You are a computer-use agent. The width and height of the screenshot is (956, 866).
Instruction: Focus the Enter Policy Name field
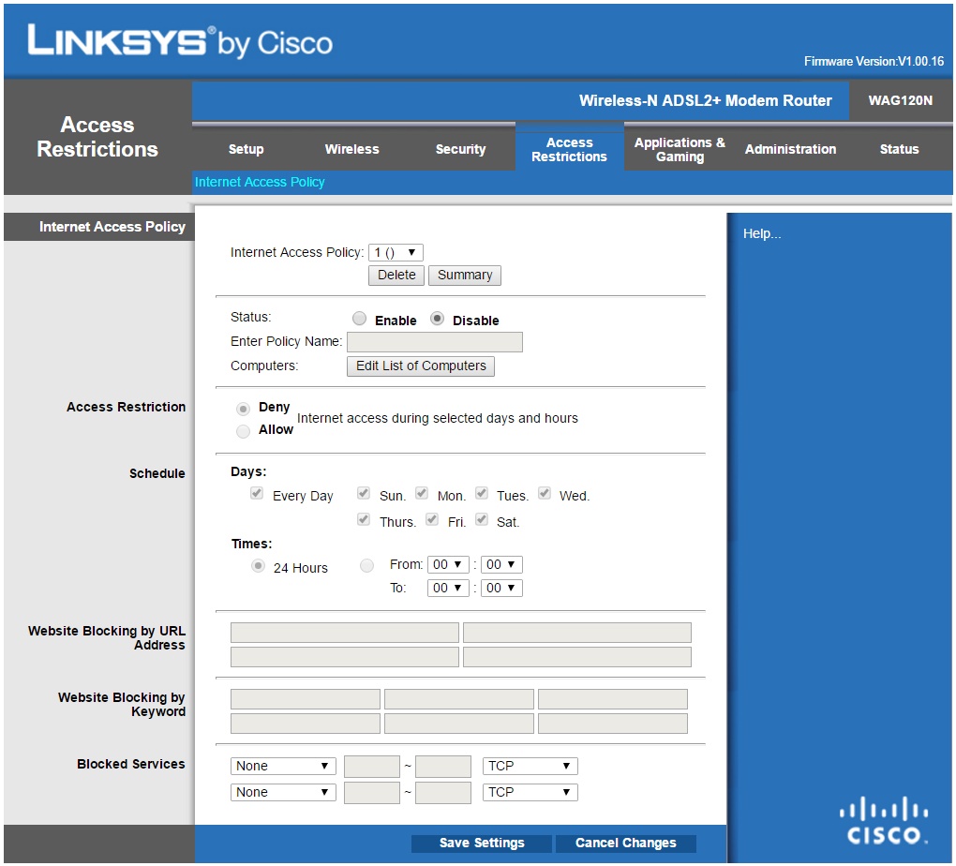tap(435, 341)
